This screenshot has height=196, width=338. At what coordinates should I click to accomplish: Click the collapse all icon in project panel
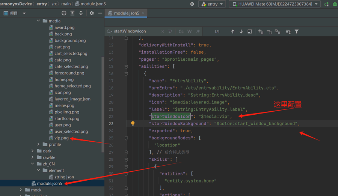[x=81, y=13]
